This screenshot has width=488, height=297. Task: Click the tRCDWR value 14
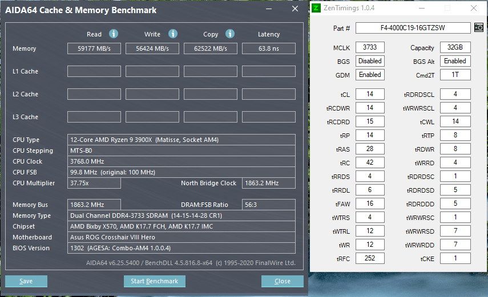click(x=370, y=108)
